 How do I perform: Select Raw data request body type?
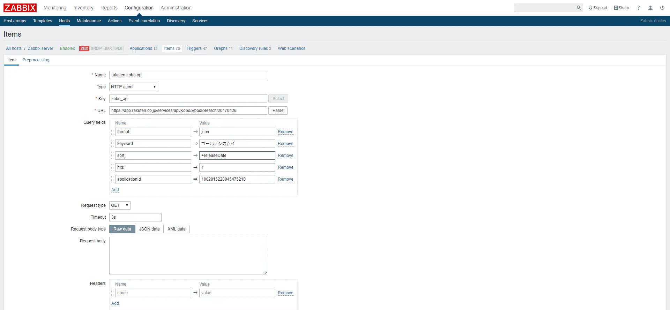(122, 229)
